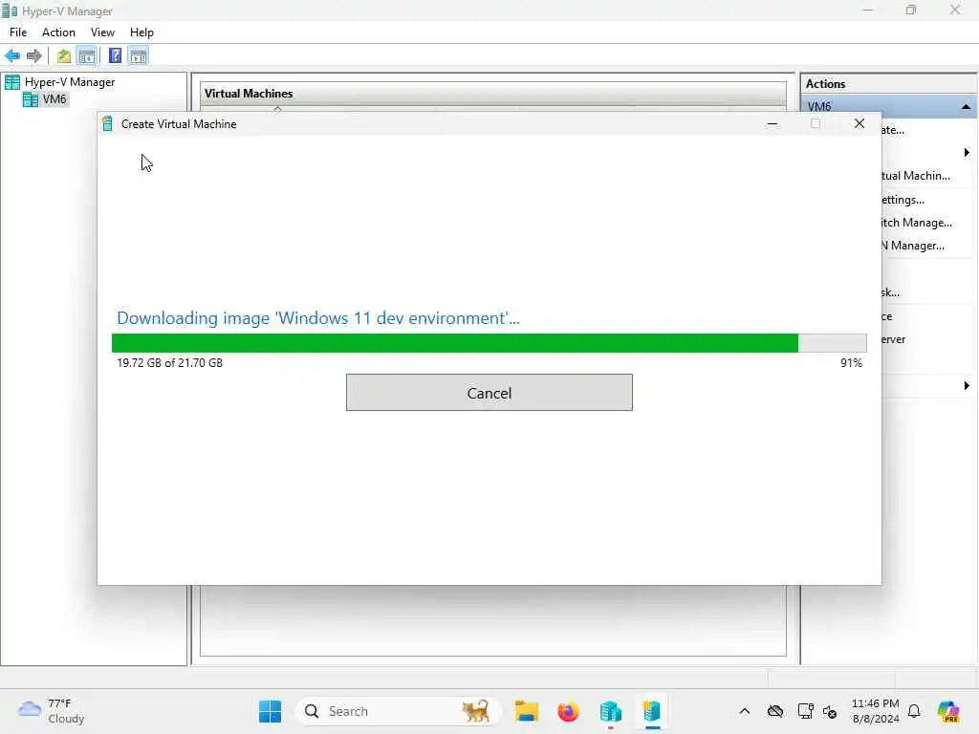Image resolution: width=979 pixels, height=734 pixels.
Task: Click the green download progress bar
Action: tap(489, 343)
